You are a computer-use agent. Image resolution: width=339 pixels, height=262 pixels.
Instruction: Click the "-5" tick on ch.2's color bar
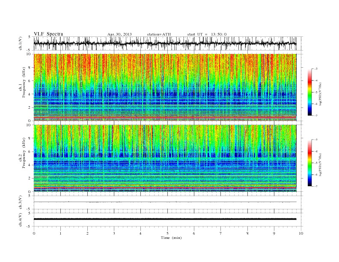coord(316,163)
